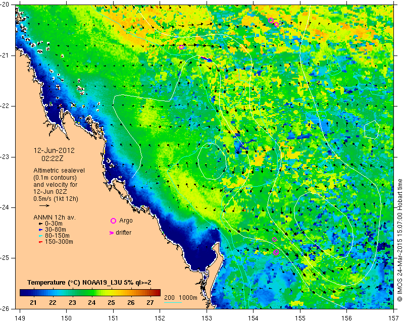Click the '30-80m' depth label
The image size is (404, 323).
[56, 230]
